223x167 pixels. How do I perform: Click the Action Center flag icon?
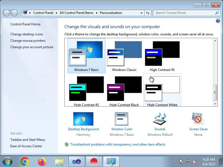181,162
